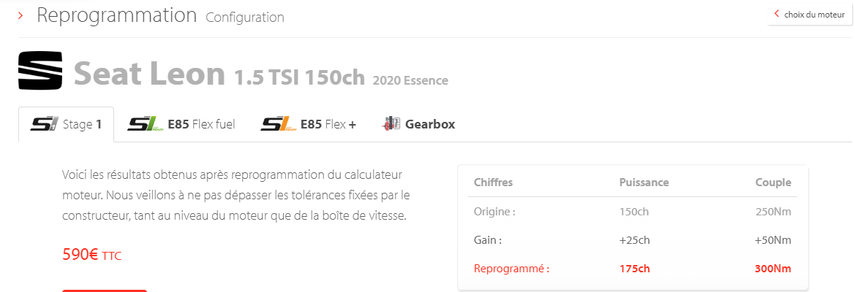Click the Gearbox shifter icon
The width and height of the screenshot is (855, 292).
pos(391,124)
